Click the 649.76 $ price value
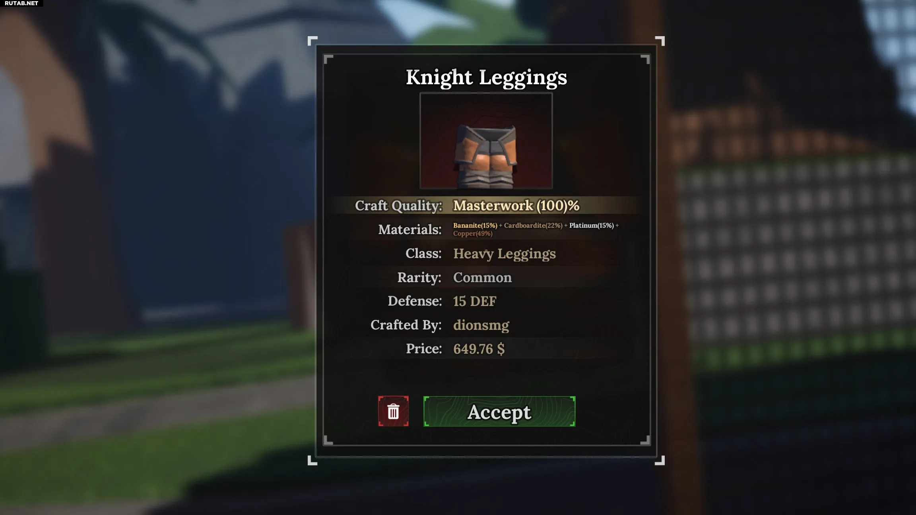Viewport: 916px width, 515px height. click(479, 349)
